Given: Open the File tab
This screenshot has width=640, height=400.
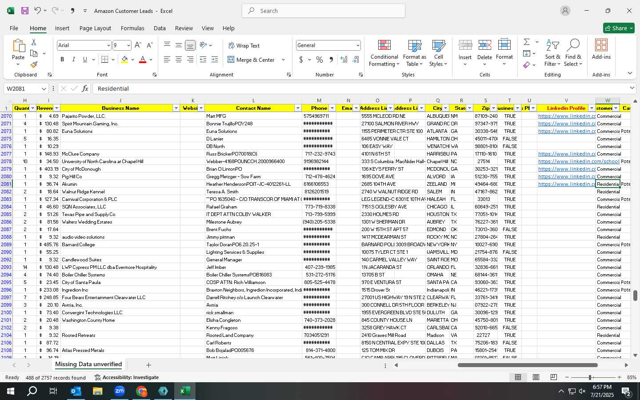Looking at the screenshot, I should point(14,28).
